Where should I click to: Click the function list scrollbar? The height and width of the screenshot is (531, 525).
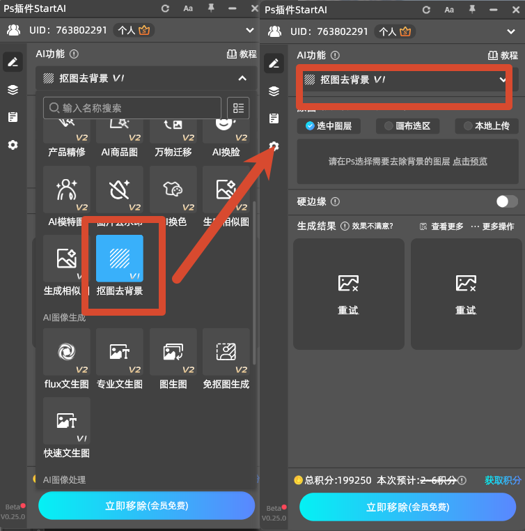[254, 283]
